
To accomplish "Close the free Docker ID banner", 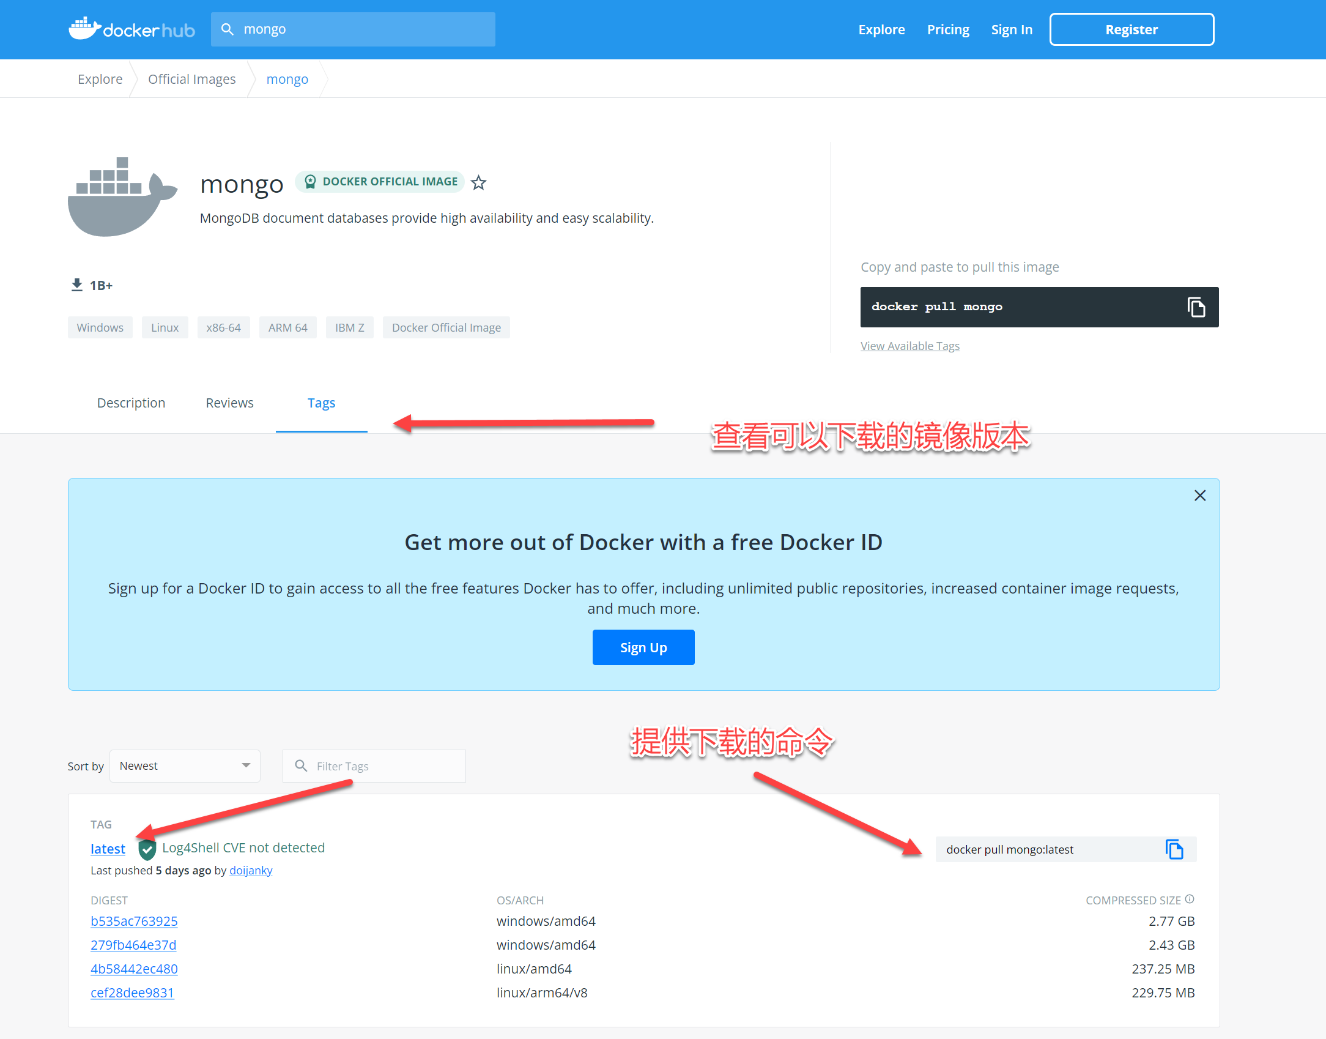I will (x=1200, y=496).
